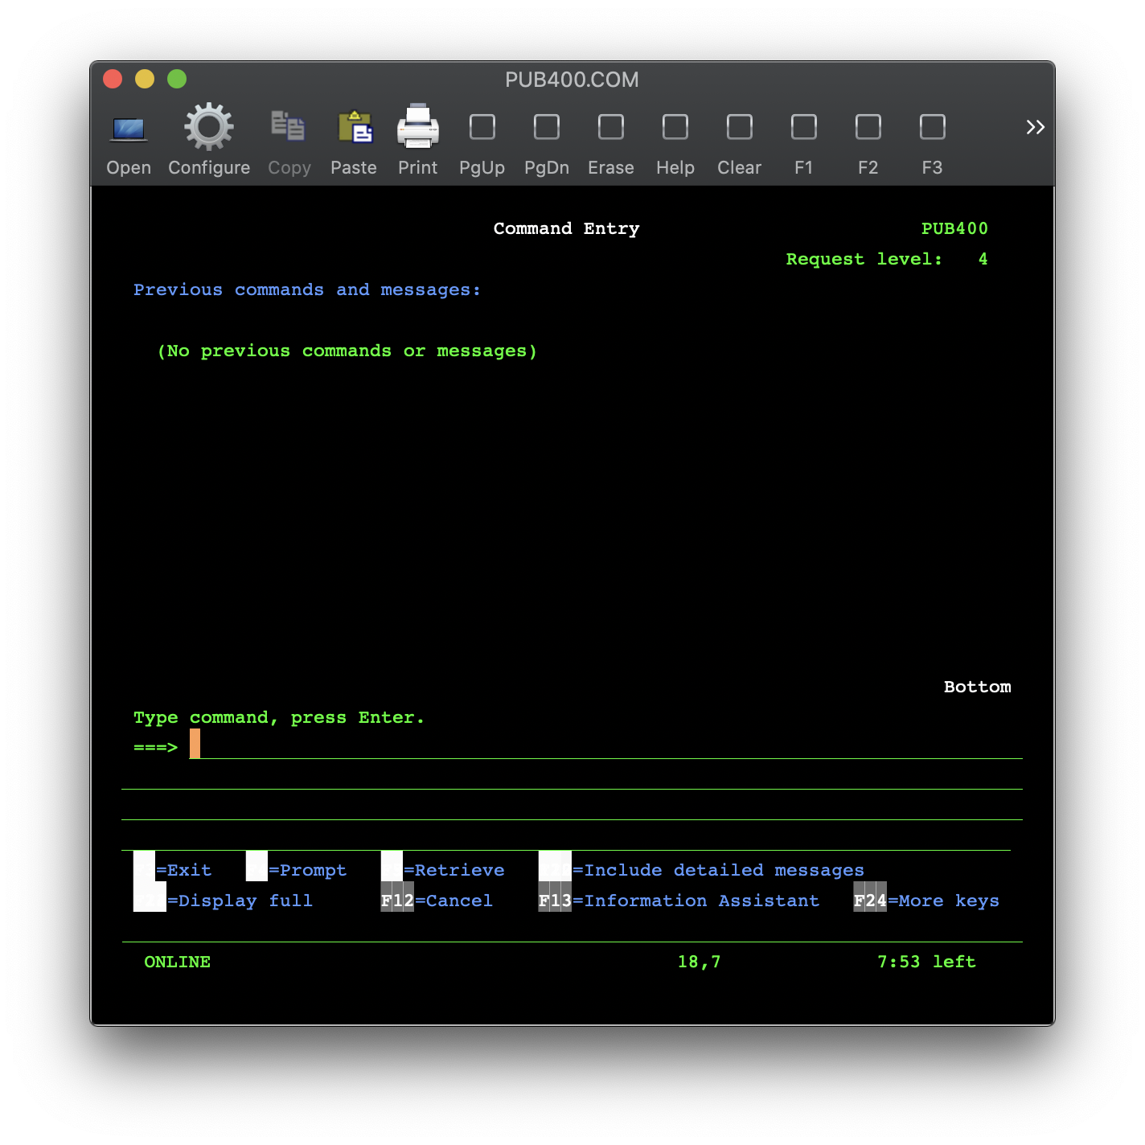Minimize the window with the yellow button
This screenshot has height=1145, width=1145.
(145, 79)
